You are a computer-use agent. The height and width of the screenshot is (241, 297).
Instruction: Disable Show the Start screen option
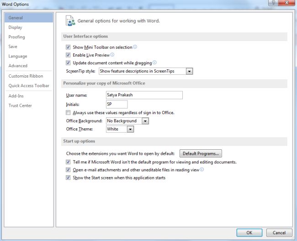pos(68,178)
